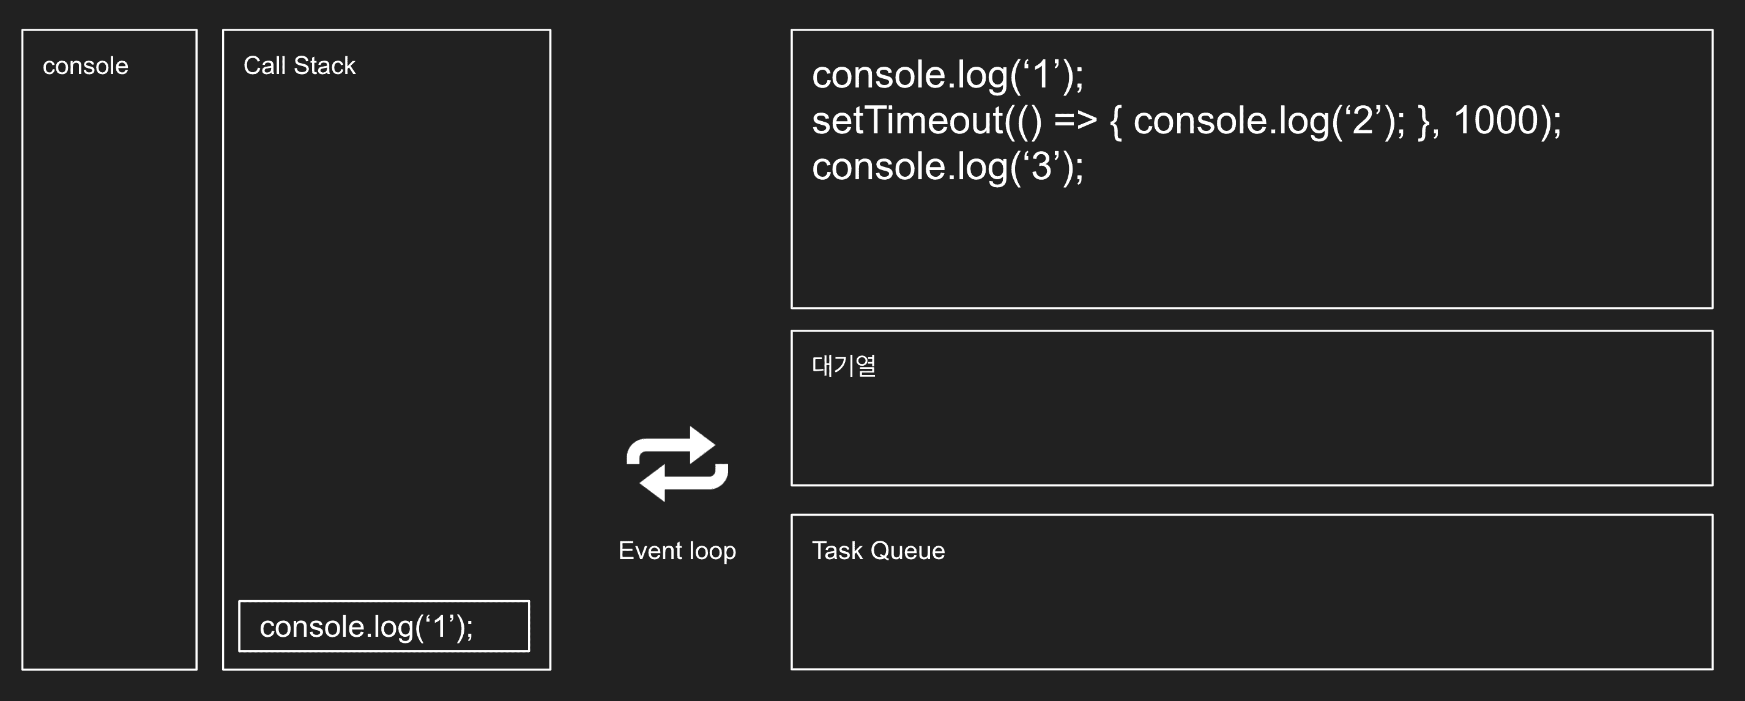
Task: Click the setTimeout keyword in the code
Action: coord(907,121)
